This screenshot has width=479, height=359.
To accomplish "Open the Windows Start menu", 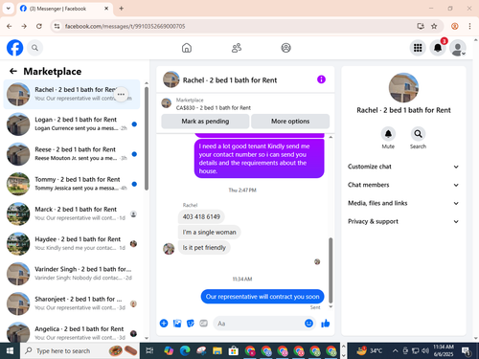I will pyautogui.click(x=10, y=351).
